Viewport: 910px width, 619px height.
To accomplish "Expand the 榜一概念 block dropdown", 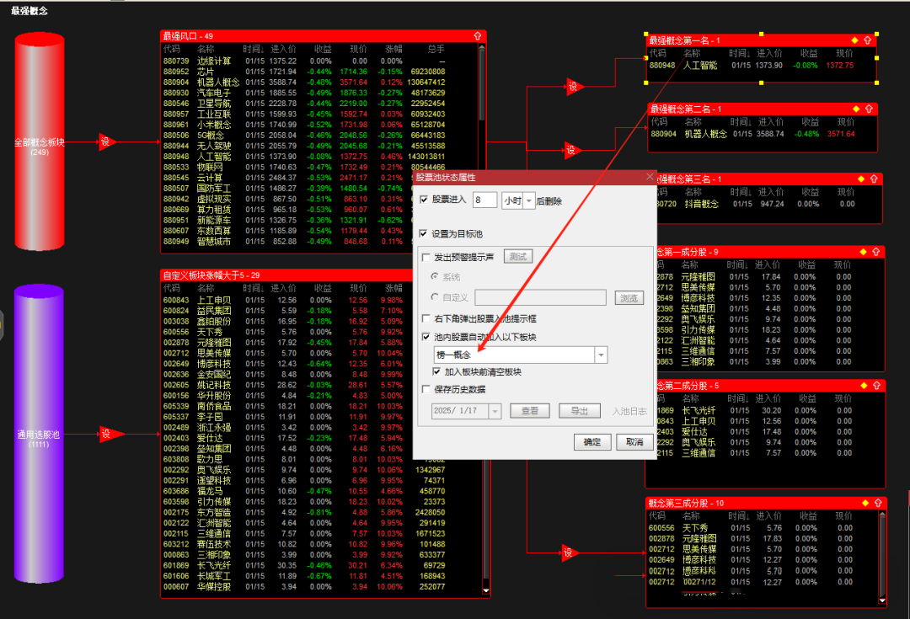I will click(x=601, y=356).
